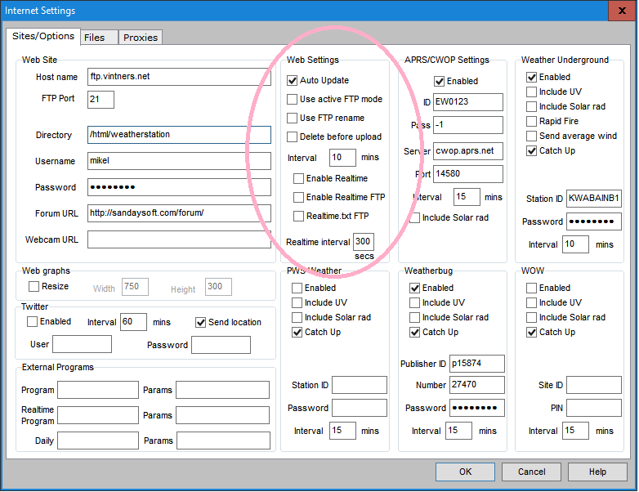Check the Web graphs Resize box
Screen dimensions: 639x492
tap(34, 287)
